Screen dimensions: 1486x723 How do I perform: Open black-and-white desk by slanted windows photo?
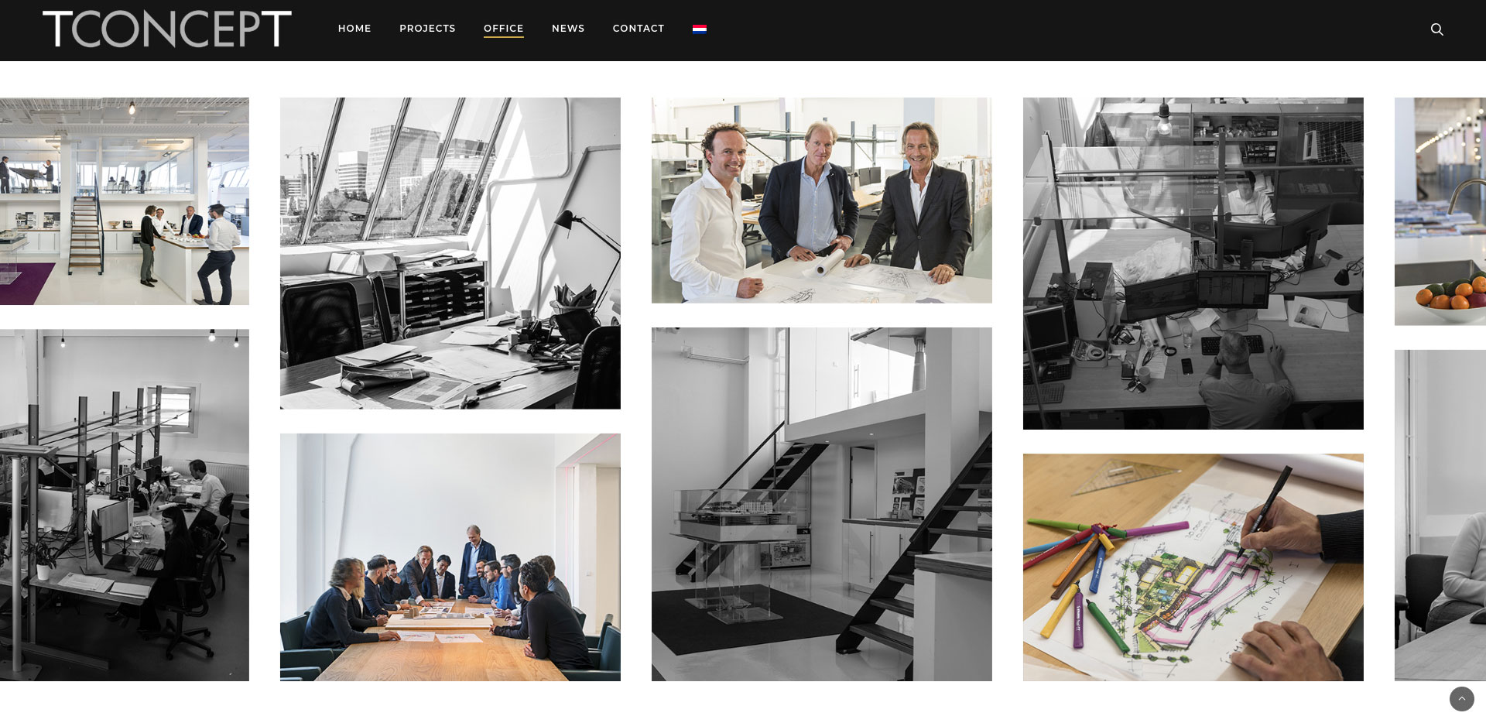point(450,253)
